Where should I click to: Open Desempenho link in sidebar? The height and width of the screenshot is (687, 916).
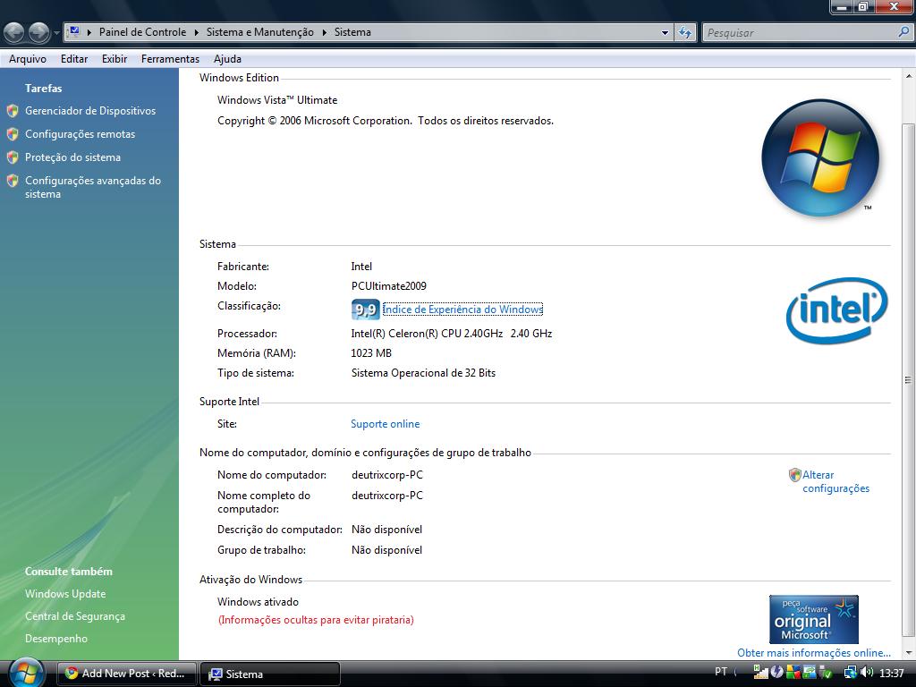point(56,639)
